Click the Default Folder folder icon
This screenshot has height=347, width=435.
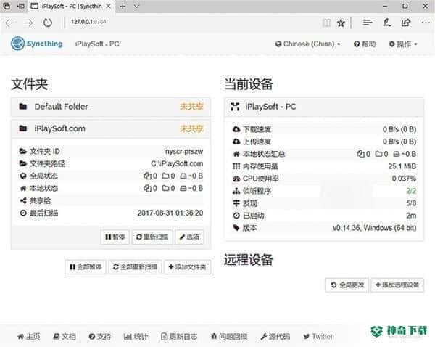click(x=23, y=107)
